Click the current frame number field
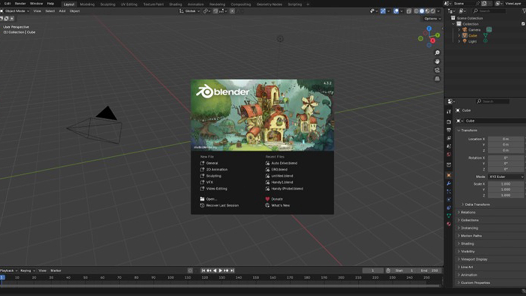526x296 pixels. (373, 271)
